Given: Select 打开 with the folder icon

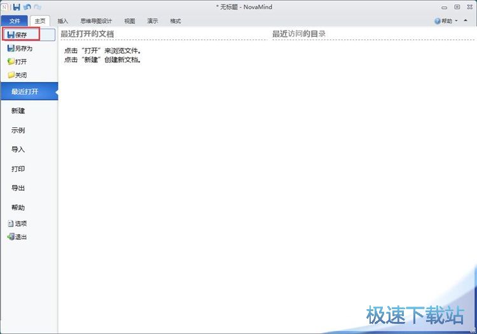Looking at the screenshot, I should point(17,62).
